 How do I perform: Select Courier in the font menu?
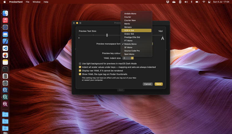point(137,17)
